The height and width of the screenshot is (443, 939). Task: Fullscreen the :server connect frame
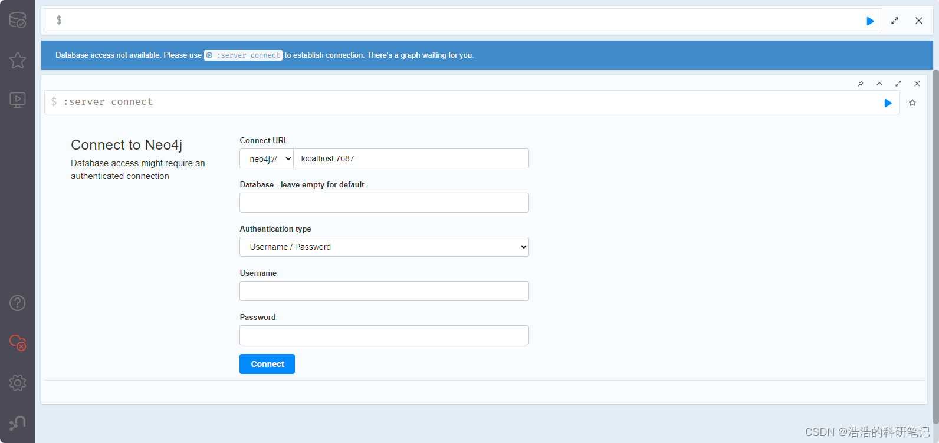pos(898,84)
